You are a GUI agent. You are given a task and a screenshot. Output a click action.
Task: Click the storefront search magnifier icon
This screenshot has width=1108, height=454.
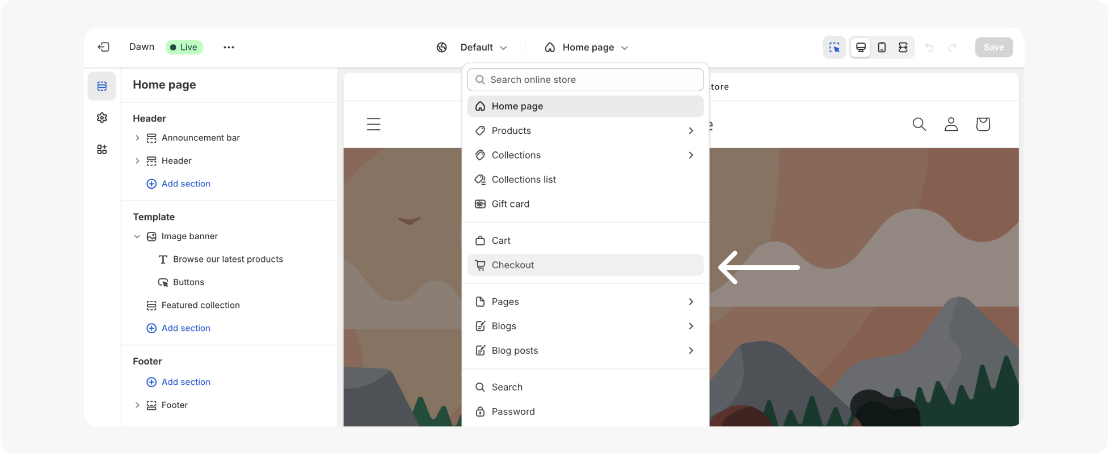[x=919, y=124]
